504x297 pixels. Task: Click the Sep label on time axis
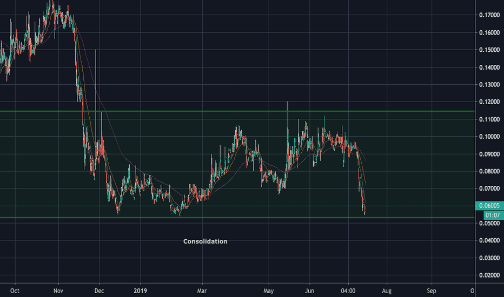coord(432,291)
